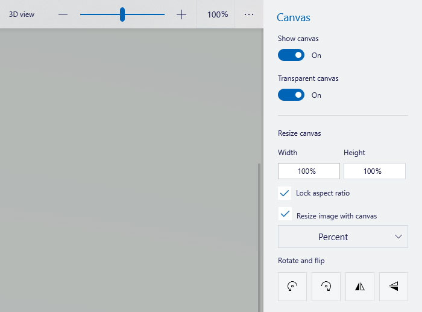Click the zoom slider handle
Screen dimensions: 422x312
(x=122, y=14)
